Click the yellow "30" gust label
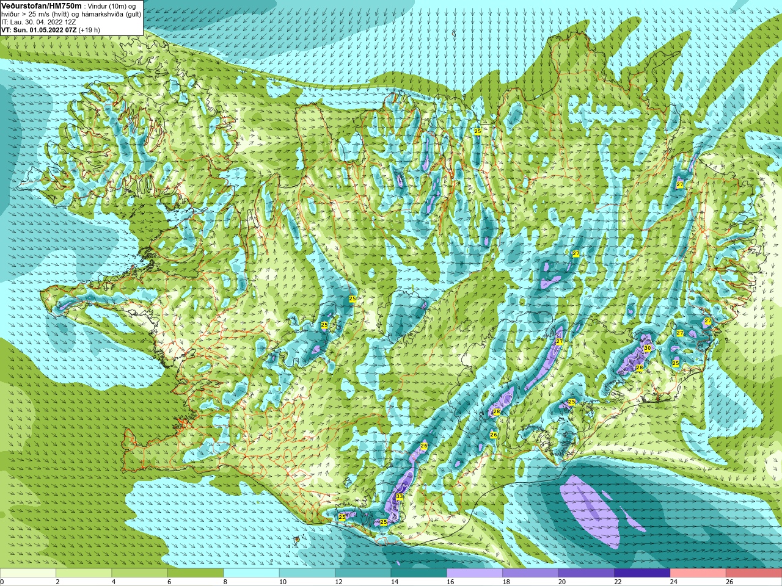 (x=647, y=348)
